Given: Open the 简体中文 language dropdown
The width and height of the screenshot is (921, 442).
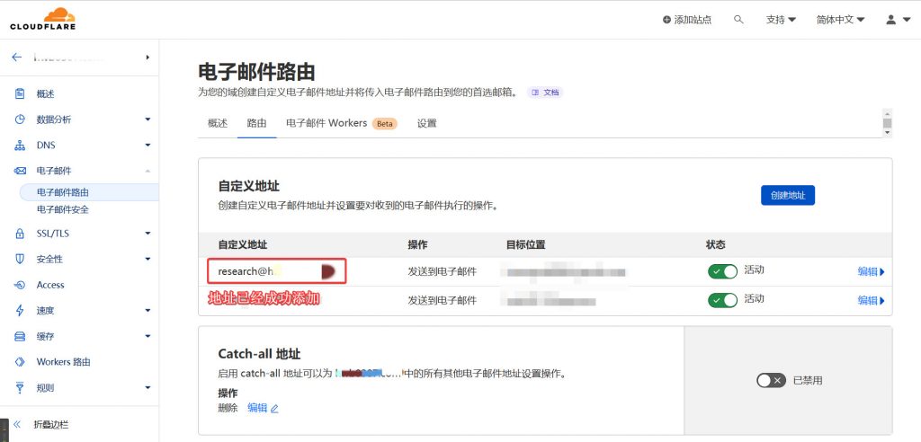Looking at the screenshot, I should click(x=841, y=20).
